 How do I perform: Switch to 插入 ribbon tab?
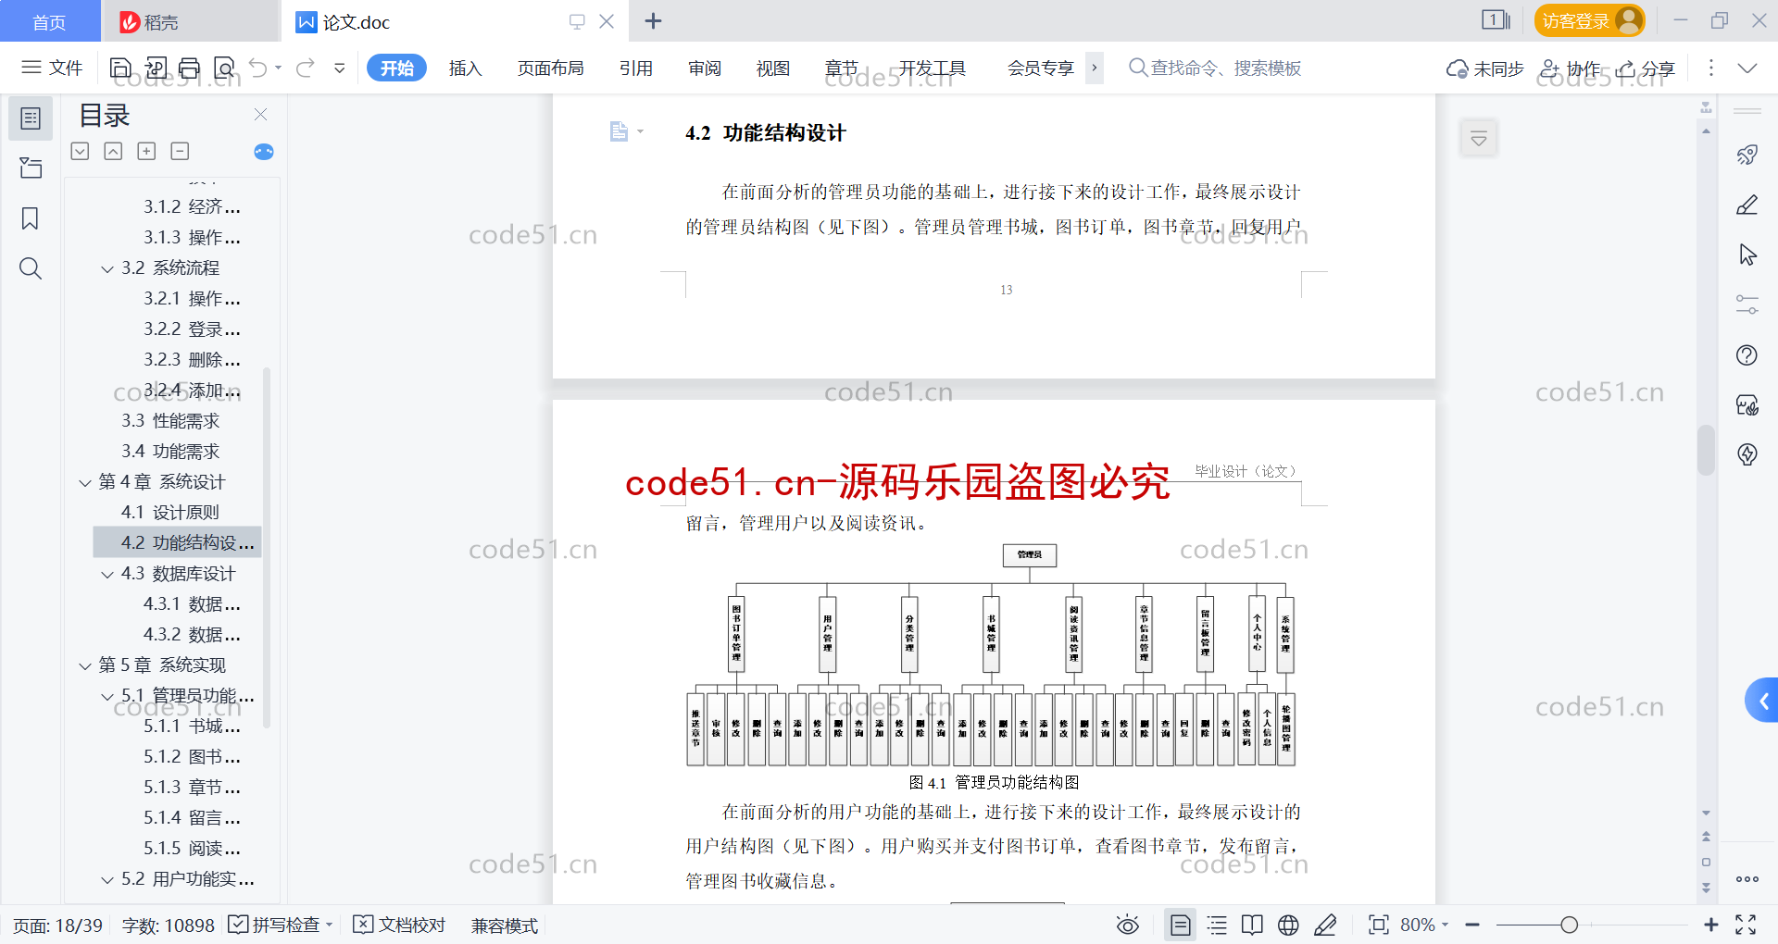(x=465, y=68)
